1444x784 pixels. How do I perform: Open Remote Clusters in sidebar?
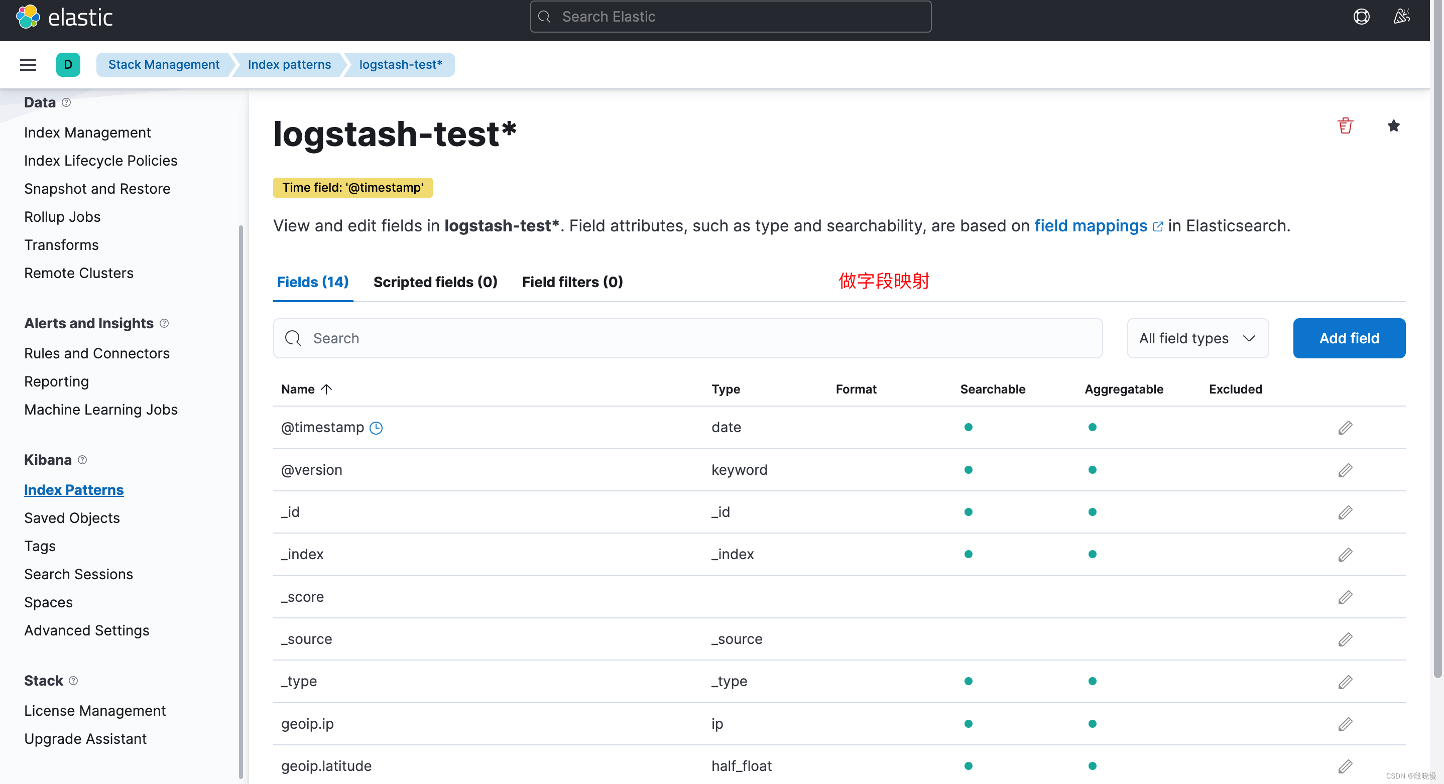click(x=79, y=273)
